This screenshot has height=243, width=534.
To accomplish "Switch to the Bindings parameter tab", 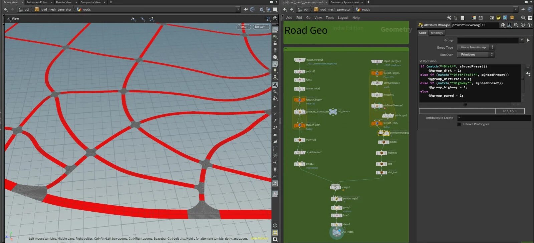I will pyautogui.click(x=437, y=33).
